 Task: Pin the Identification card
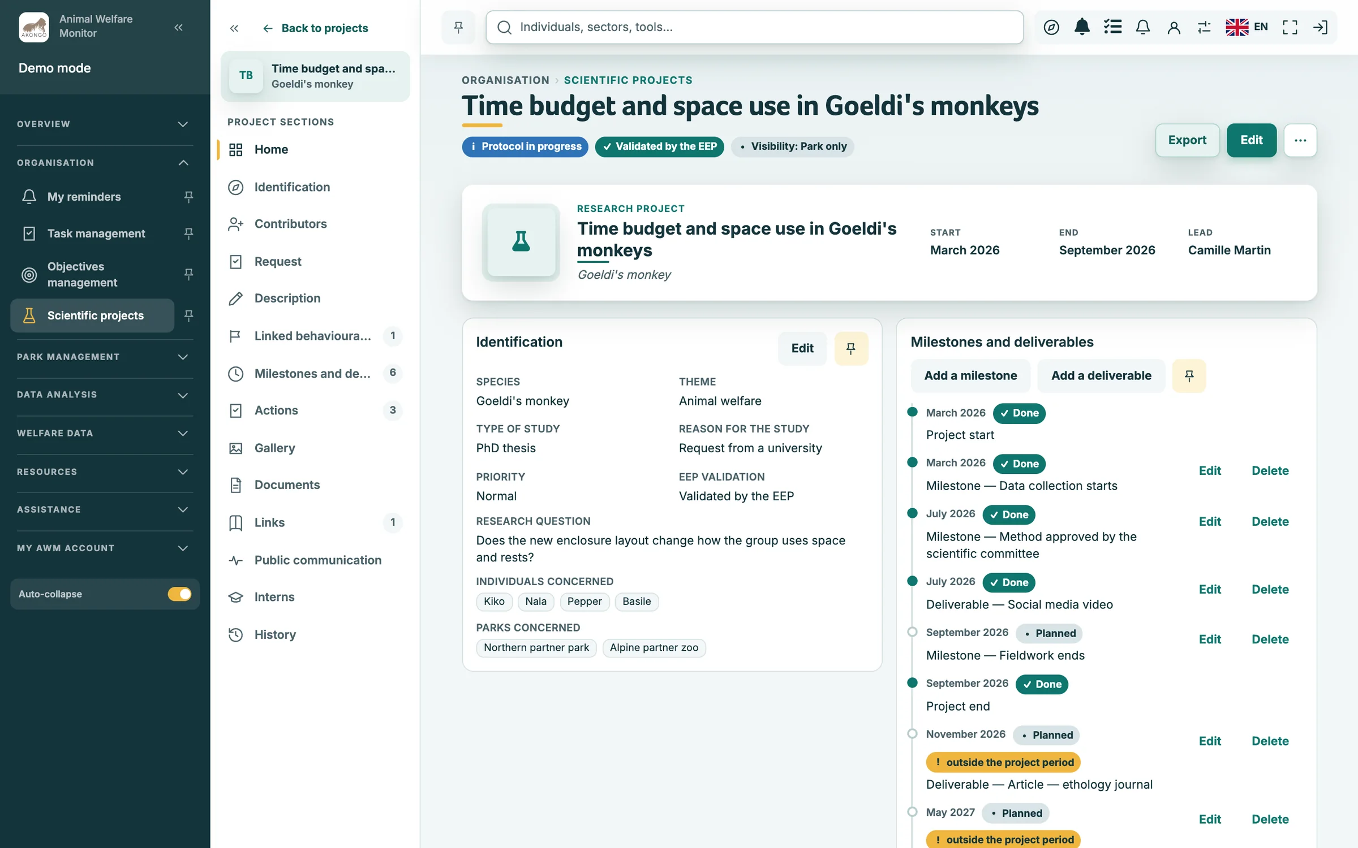pyautogui.click(x=850, y=348)
